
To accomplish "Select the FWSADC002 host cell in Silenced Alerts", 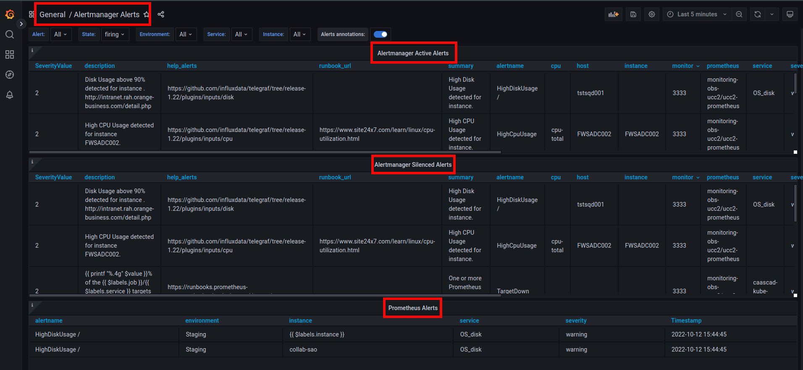I will [594, 246].
